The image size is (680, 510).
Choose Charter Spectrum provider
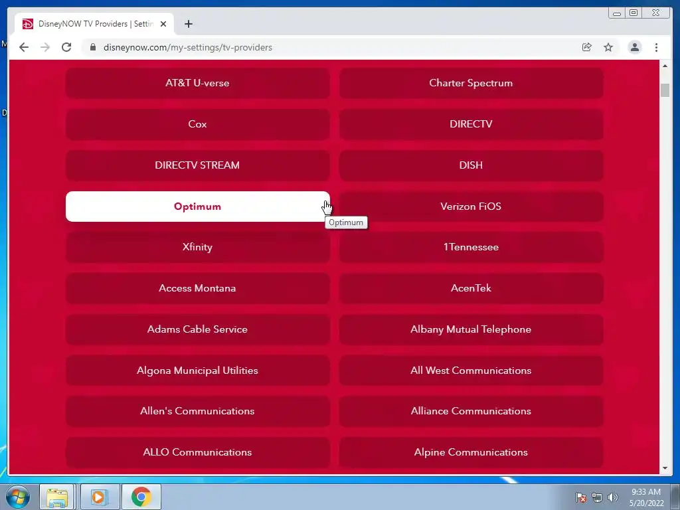coord(471,83)
